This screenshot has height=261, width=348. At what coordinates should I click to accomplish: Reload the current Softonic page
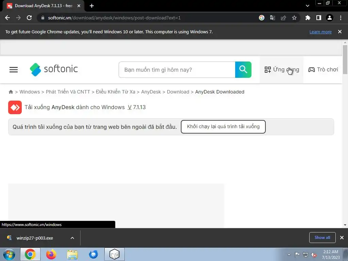click(29, 18)
